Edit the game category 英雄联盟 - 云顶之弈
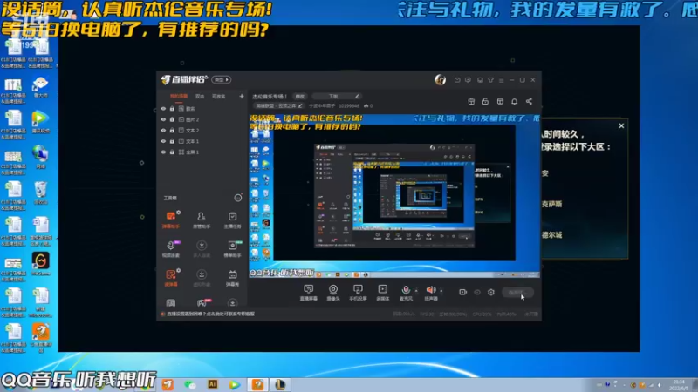Viewport: 698px width, 392px height. [278, 105]
